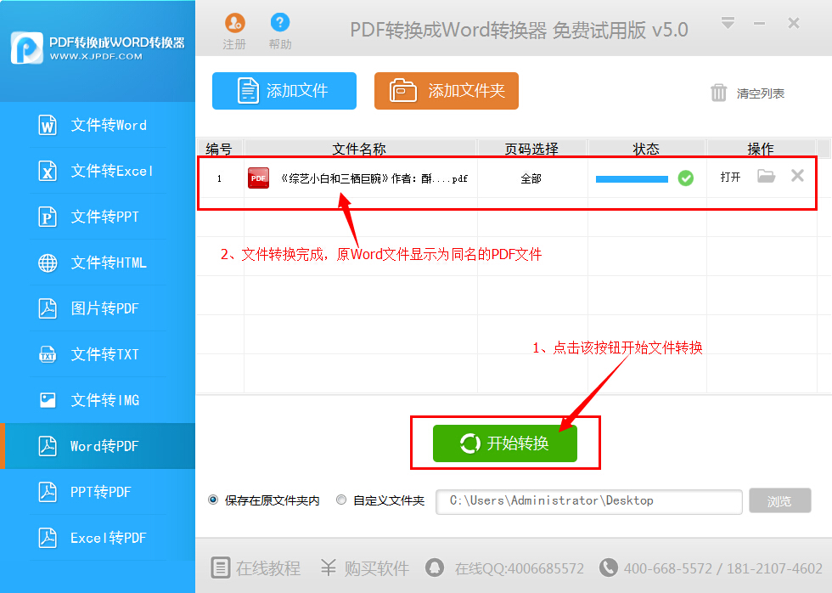Click the 购买软件 yen icon
Image resolution: width=832 pixels, height=593 pixels.
tap(329, 568)
